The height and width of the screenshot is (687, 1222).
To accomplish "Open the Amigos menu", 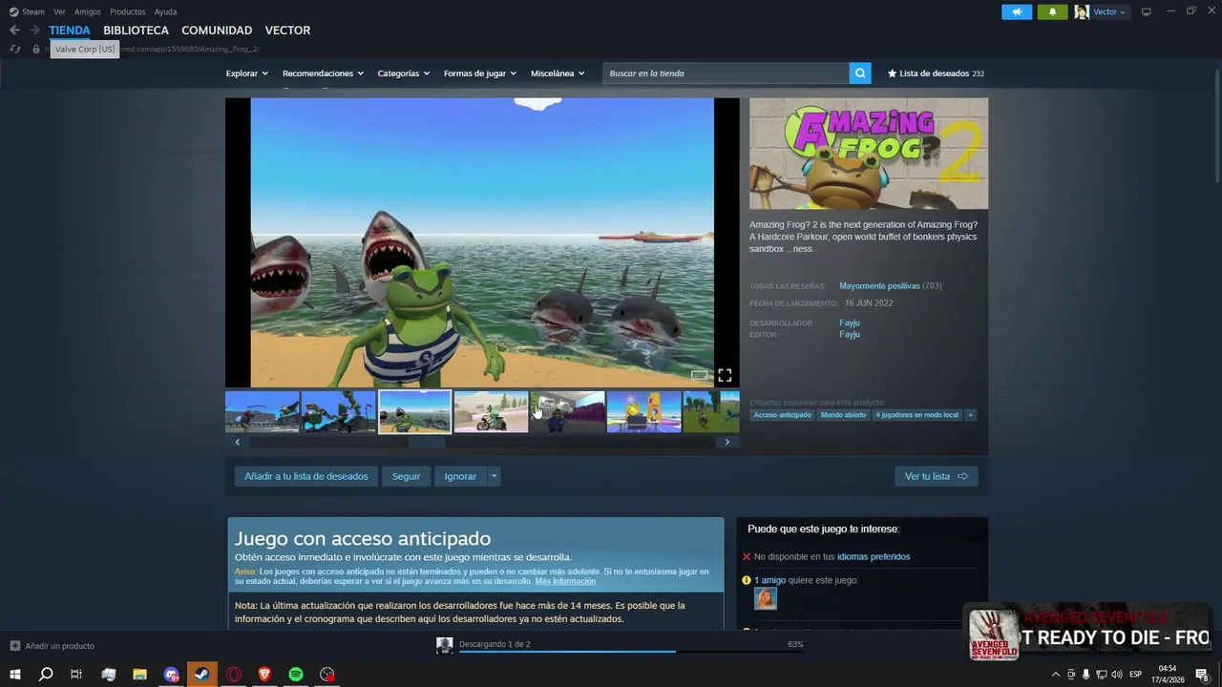I will coord(88,11).
